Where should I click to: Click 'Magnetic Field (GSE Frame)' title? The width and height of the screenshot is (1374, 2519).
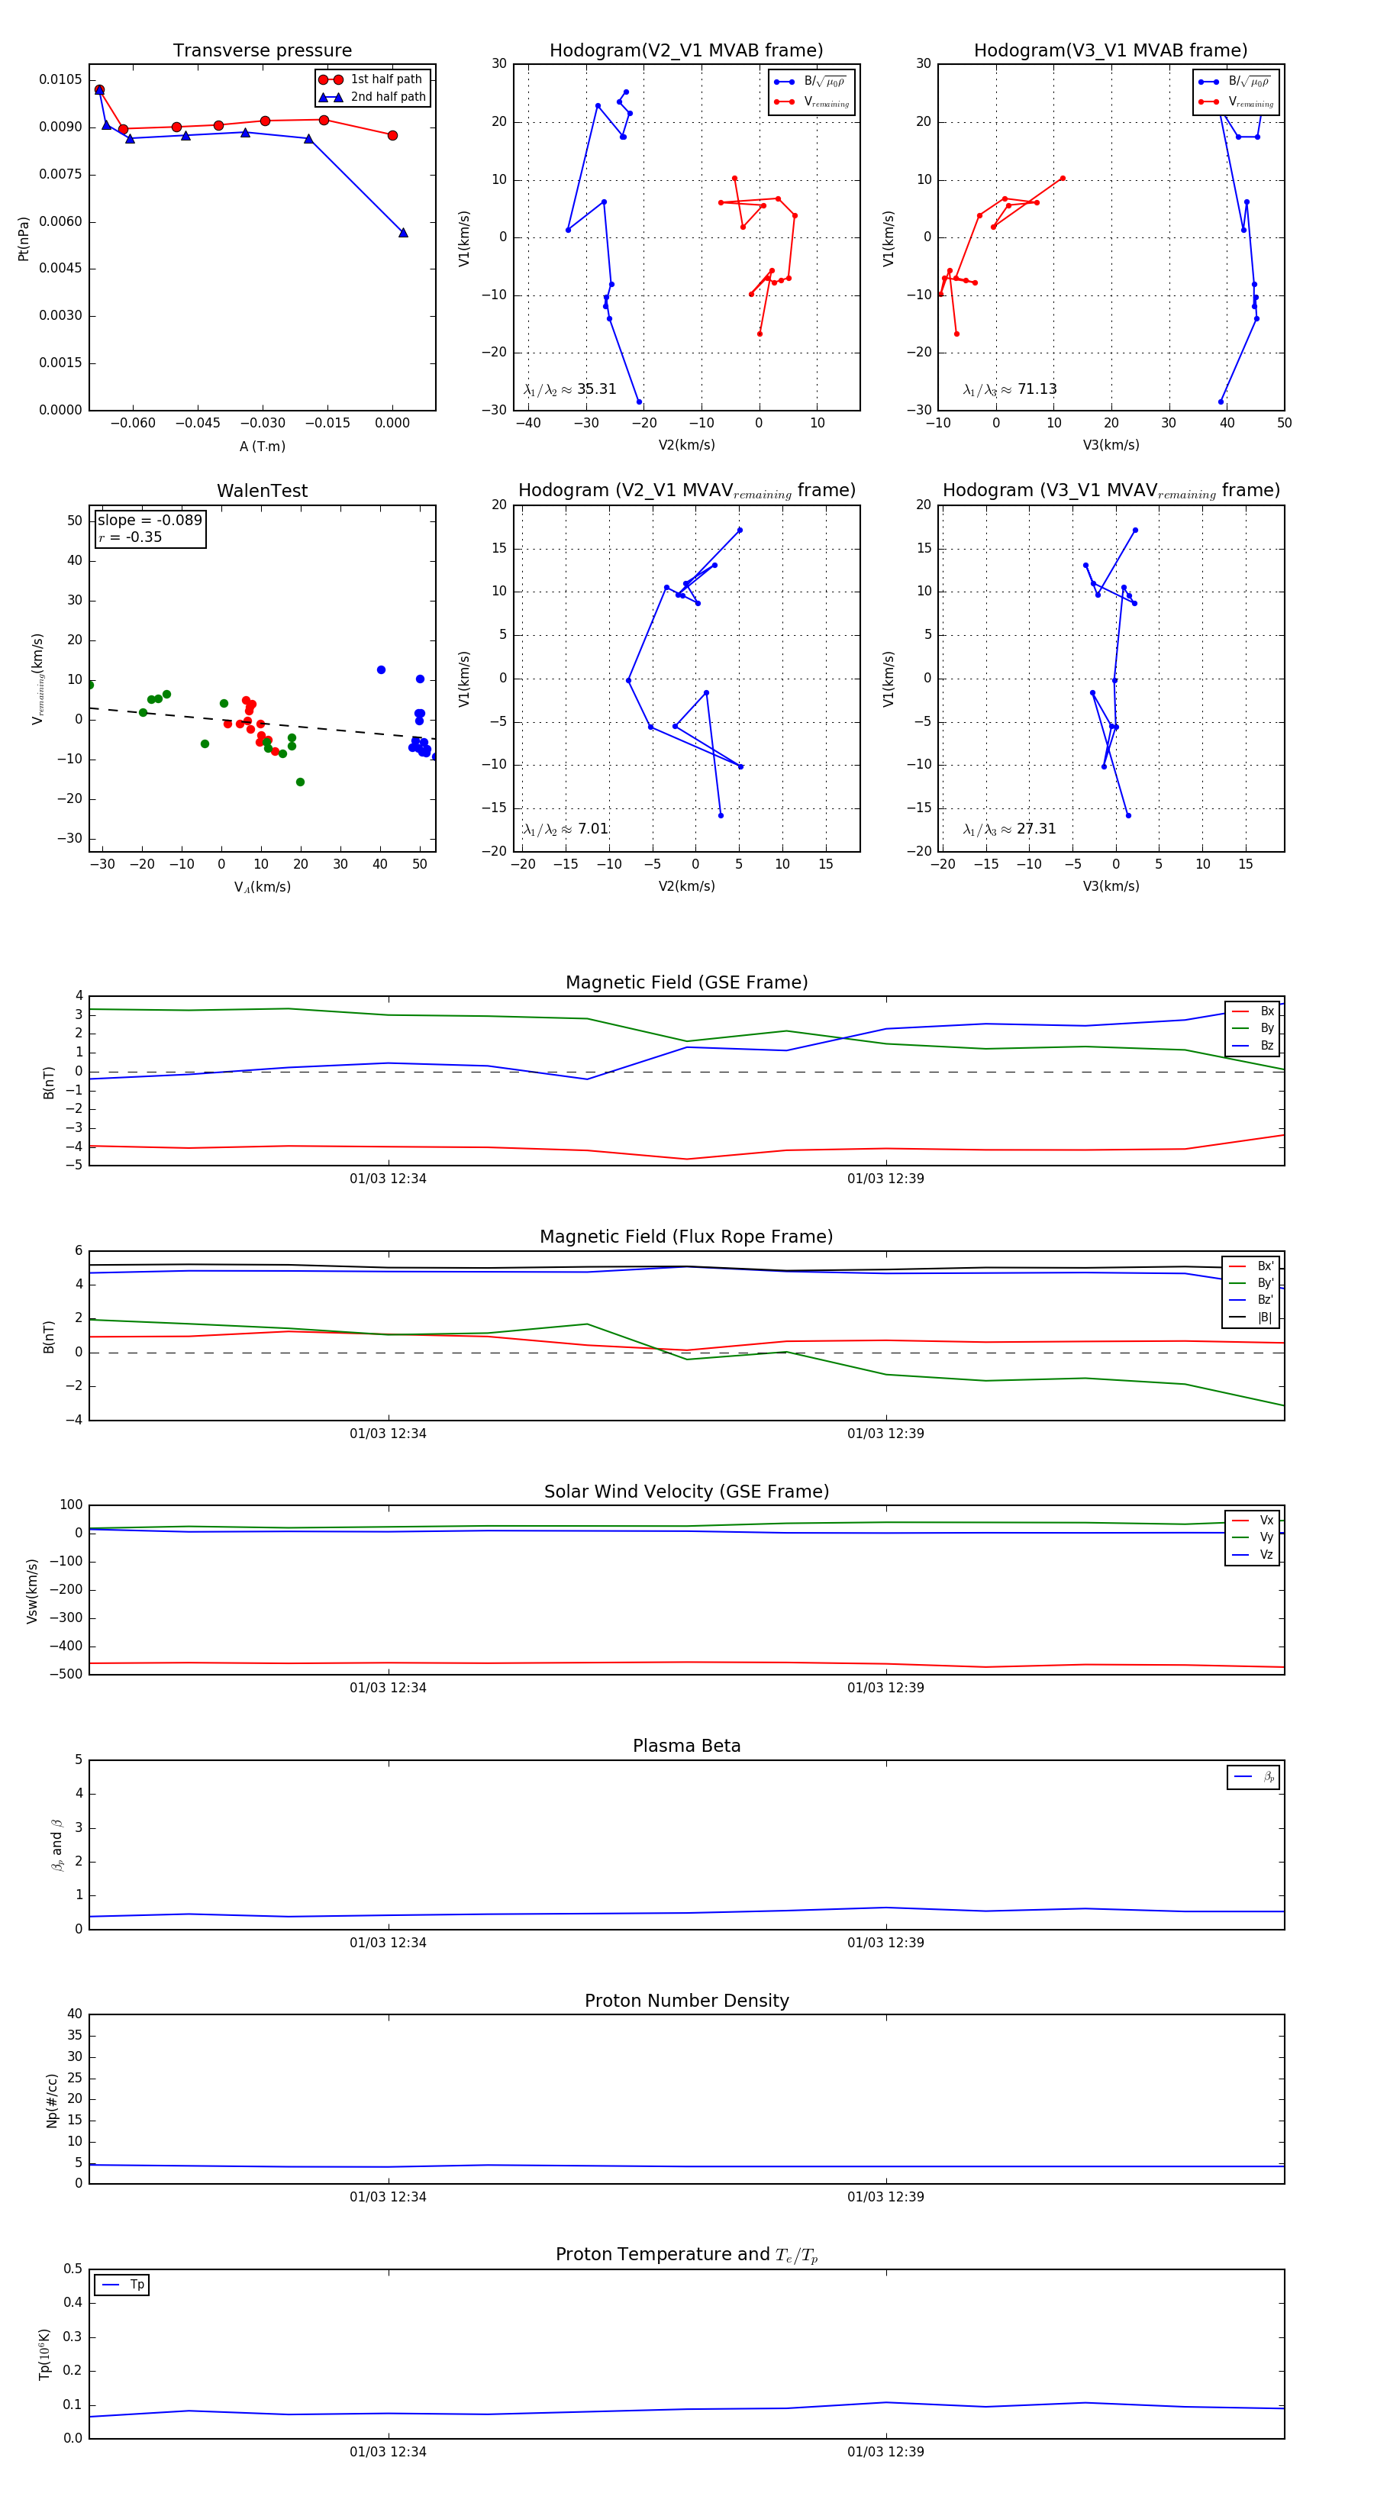click(686, 982)
